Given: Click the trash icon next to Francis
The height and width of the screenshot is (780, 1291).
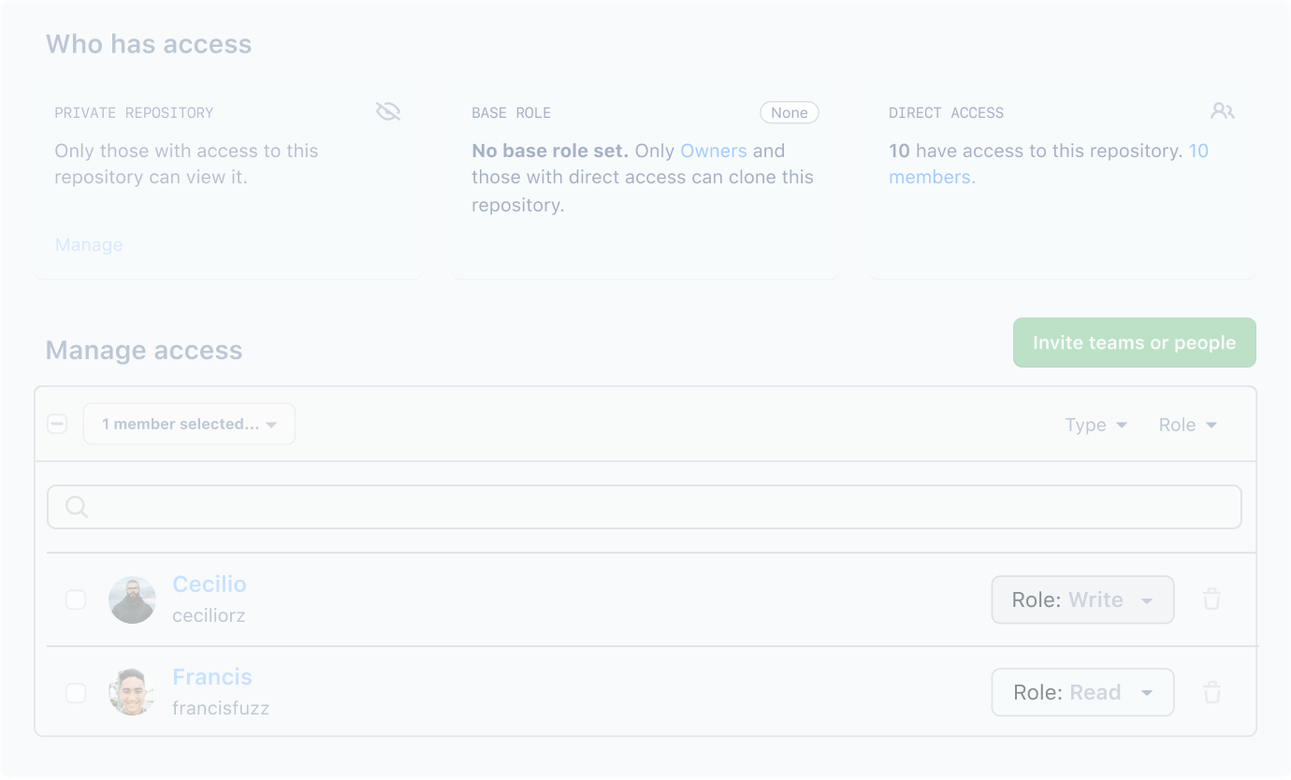Looking at the screenshot, I should [1211, 692].
